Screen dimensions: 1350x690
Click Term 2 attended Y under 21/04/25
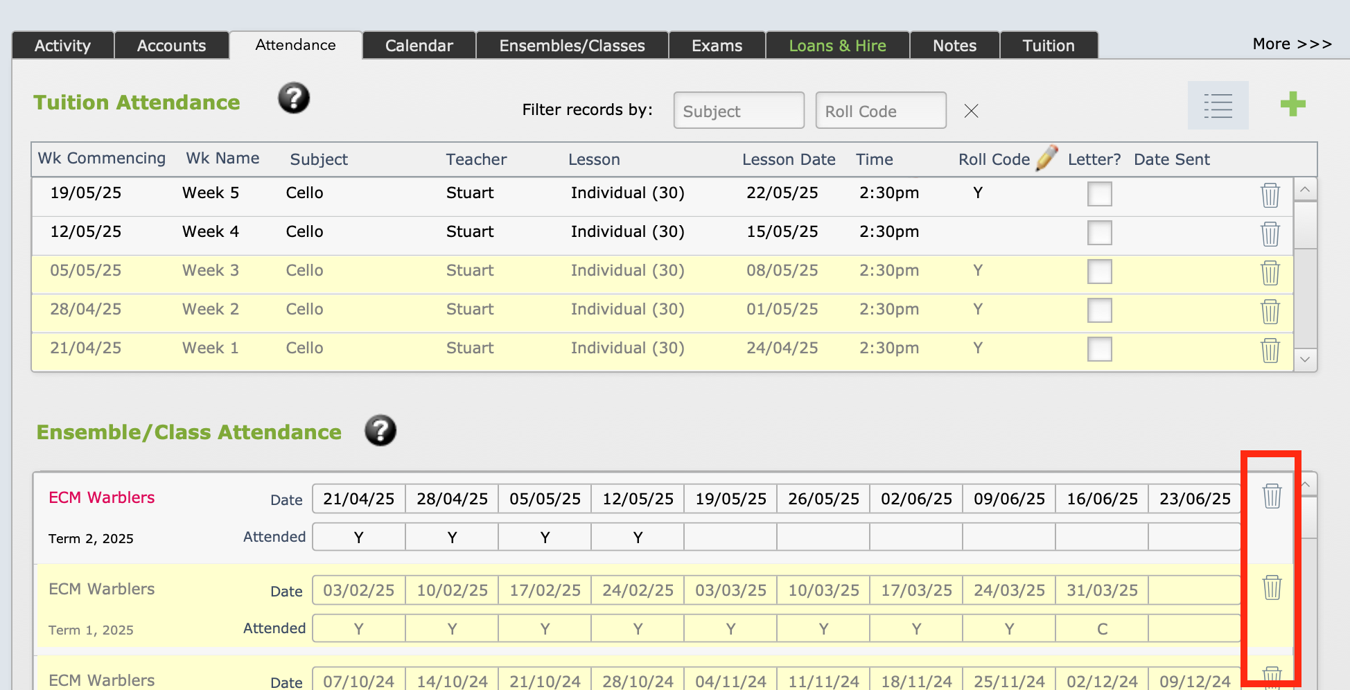[x=359, y=537]
